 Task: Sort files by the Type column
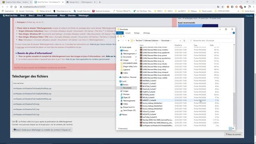point(196,45)
